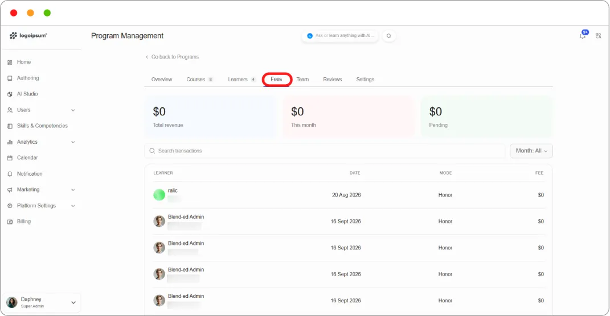Switch to the Team tab
This screenshot has height=316, width=610.
pos(302,79)
